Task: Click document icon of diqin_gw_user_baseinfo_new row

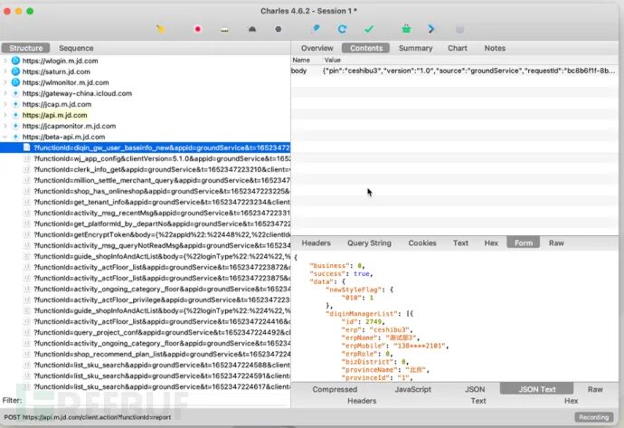Action: (x=26, y=147)
